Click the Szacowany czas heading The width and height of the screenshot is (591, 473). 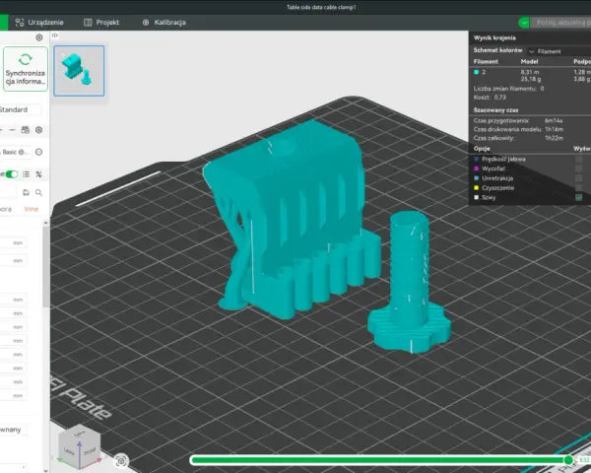click(495, 110)
